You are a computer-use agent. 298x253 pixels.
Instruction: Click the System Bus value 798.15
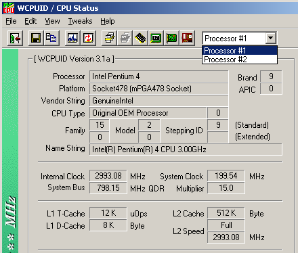pos(108,188)
